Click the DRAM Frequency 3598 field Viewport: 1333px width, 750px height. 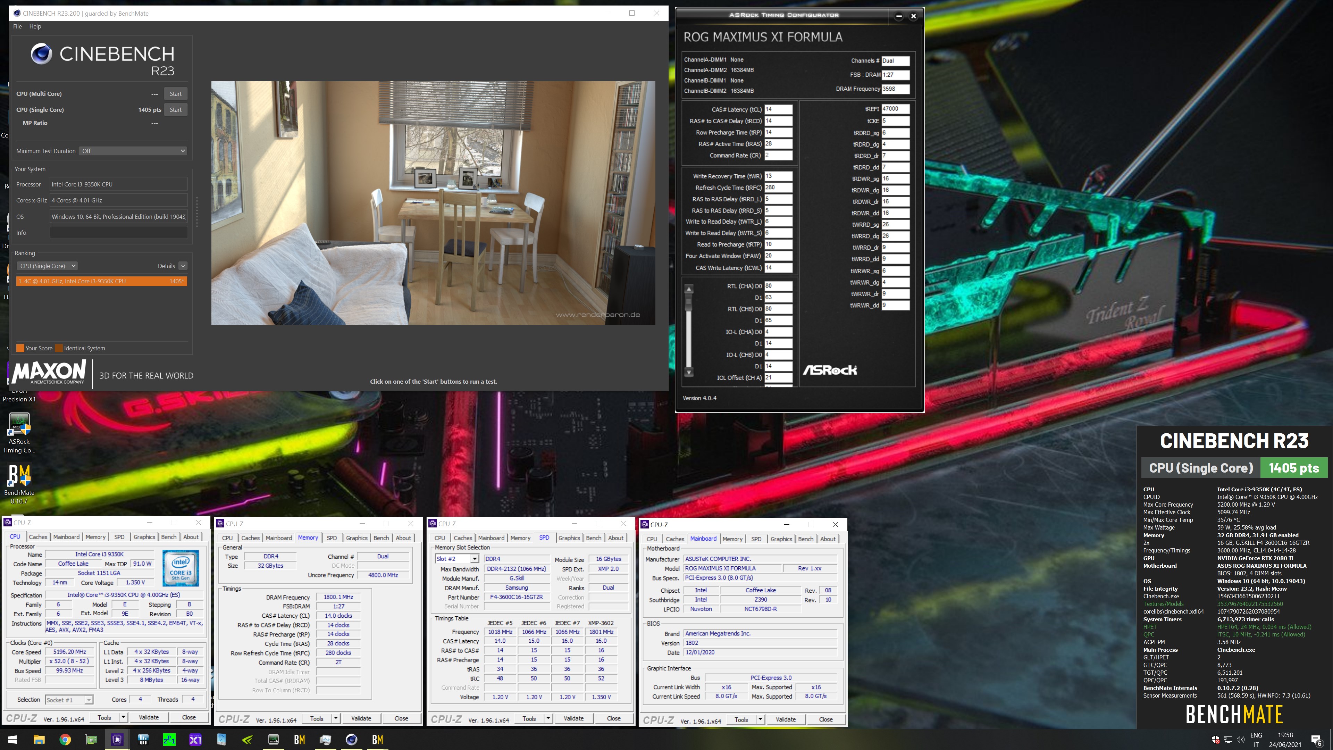(895, 89)
